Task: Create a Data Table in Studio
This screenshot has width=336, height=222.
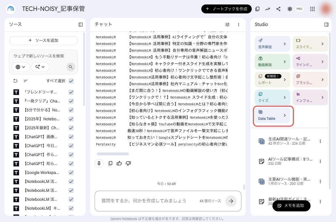Action: pos(273,115)
